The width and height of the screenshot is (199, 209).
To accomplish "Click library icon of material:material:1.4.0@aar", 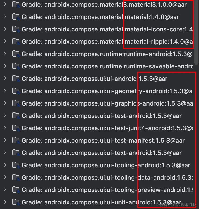I will pos(16,17).
